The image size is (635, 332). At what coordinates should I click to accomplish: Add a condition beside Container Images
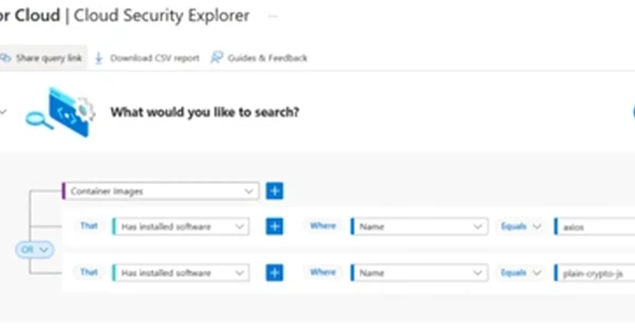point(274,191)
